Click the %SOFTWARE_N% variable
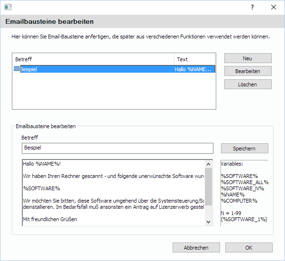 tap(242, 188)
